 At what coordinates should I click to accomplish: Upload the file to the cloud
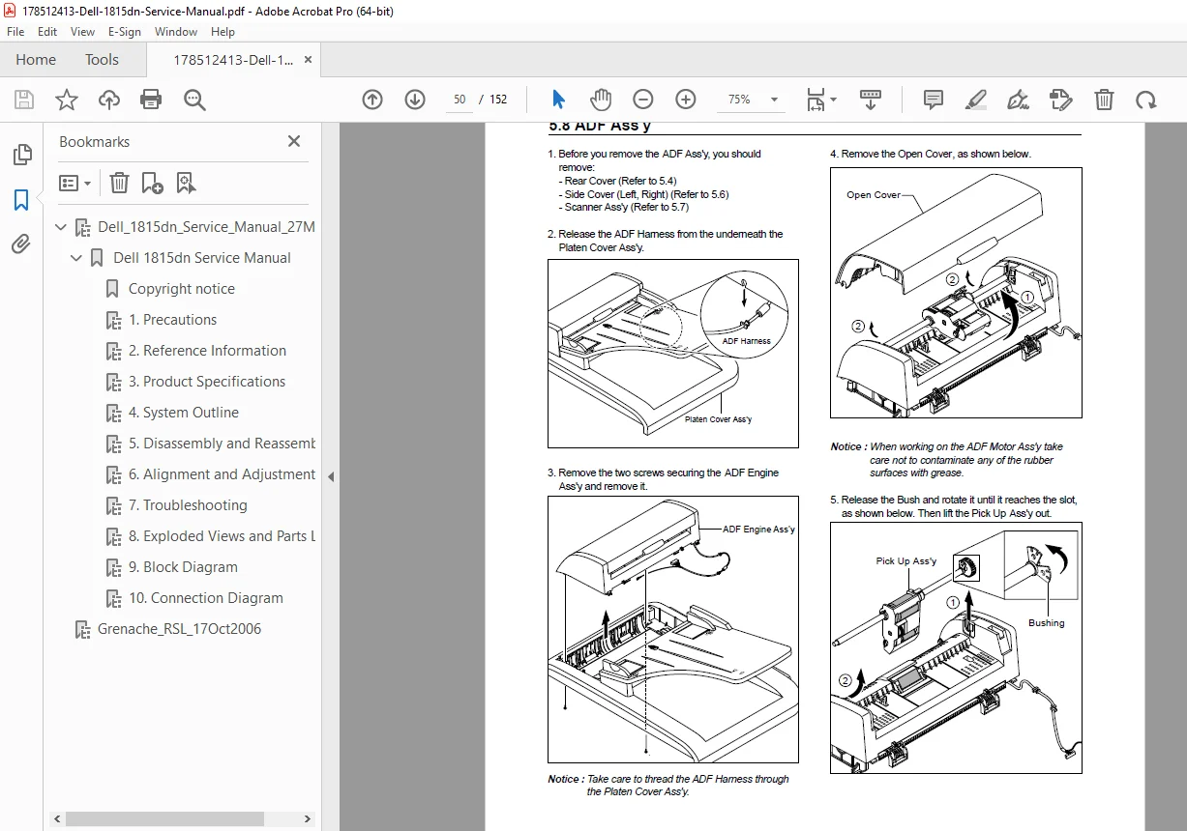[x=109, y=100]
